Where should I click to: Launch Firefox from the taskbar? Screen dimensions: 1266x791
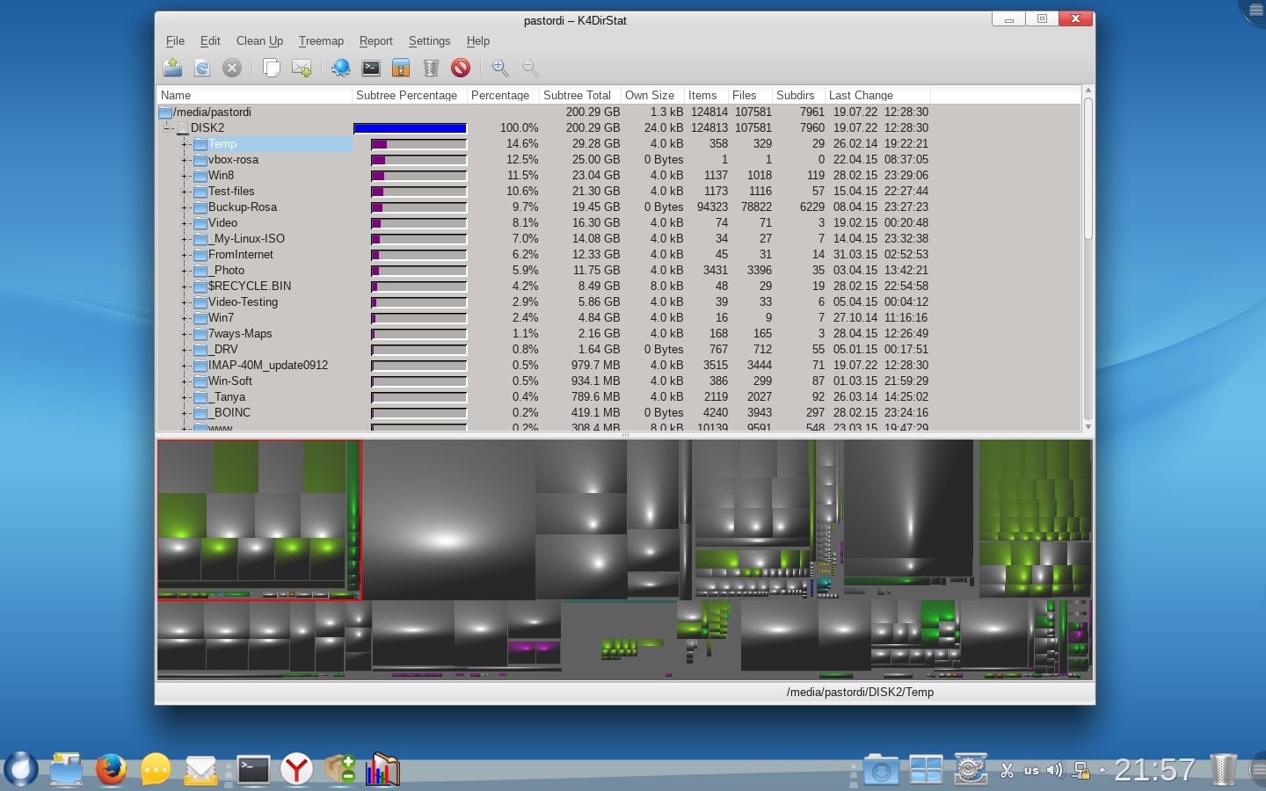pyautogui.click(x=111, y=770)
